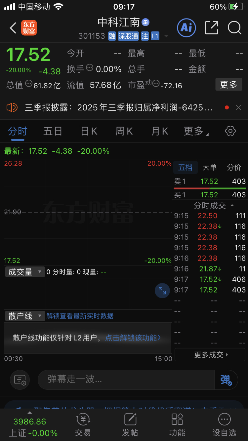
Task: Tap the intraday price chart area
Action: tap(88, 212)
